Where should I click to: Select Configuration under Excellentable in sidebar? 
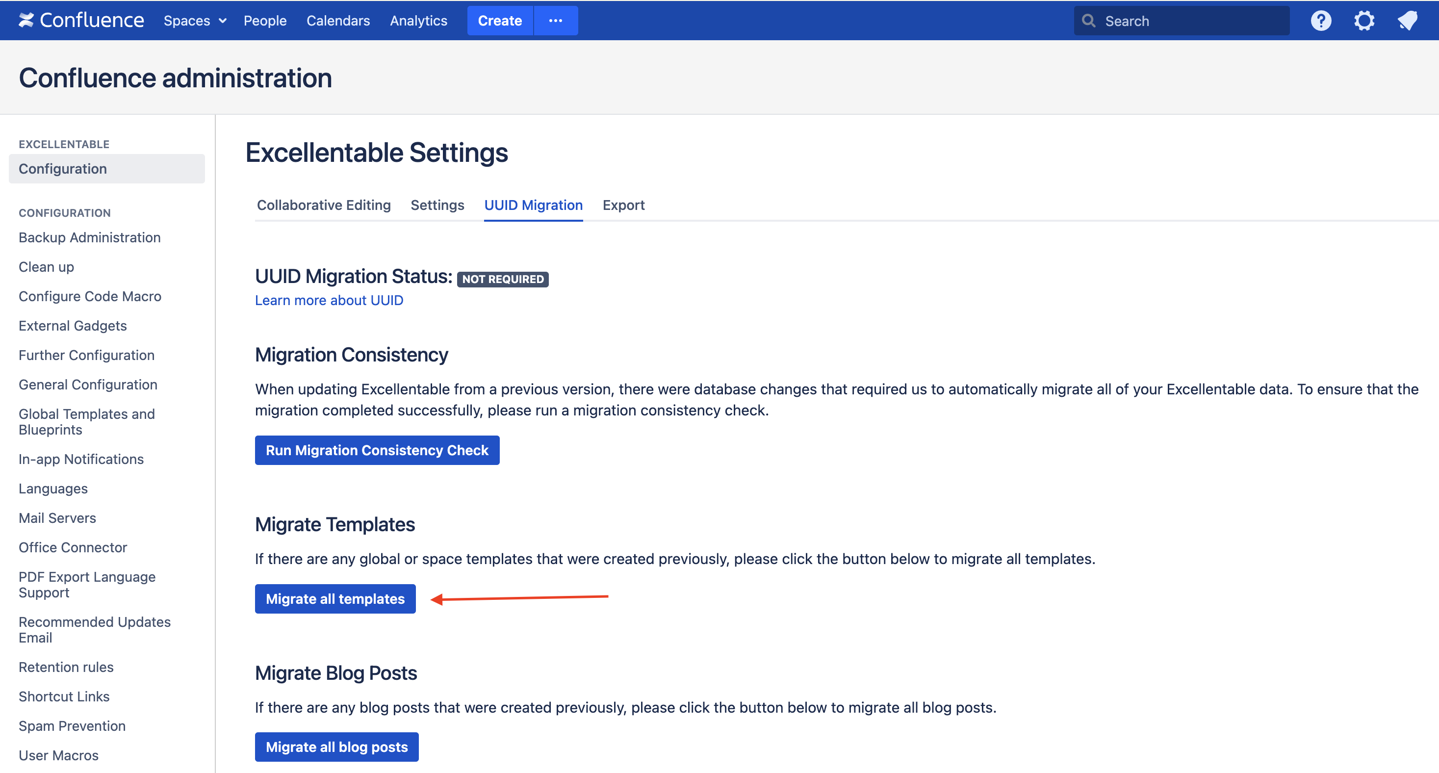107,169
